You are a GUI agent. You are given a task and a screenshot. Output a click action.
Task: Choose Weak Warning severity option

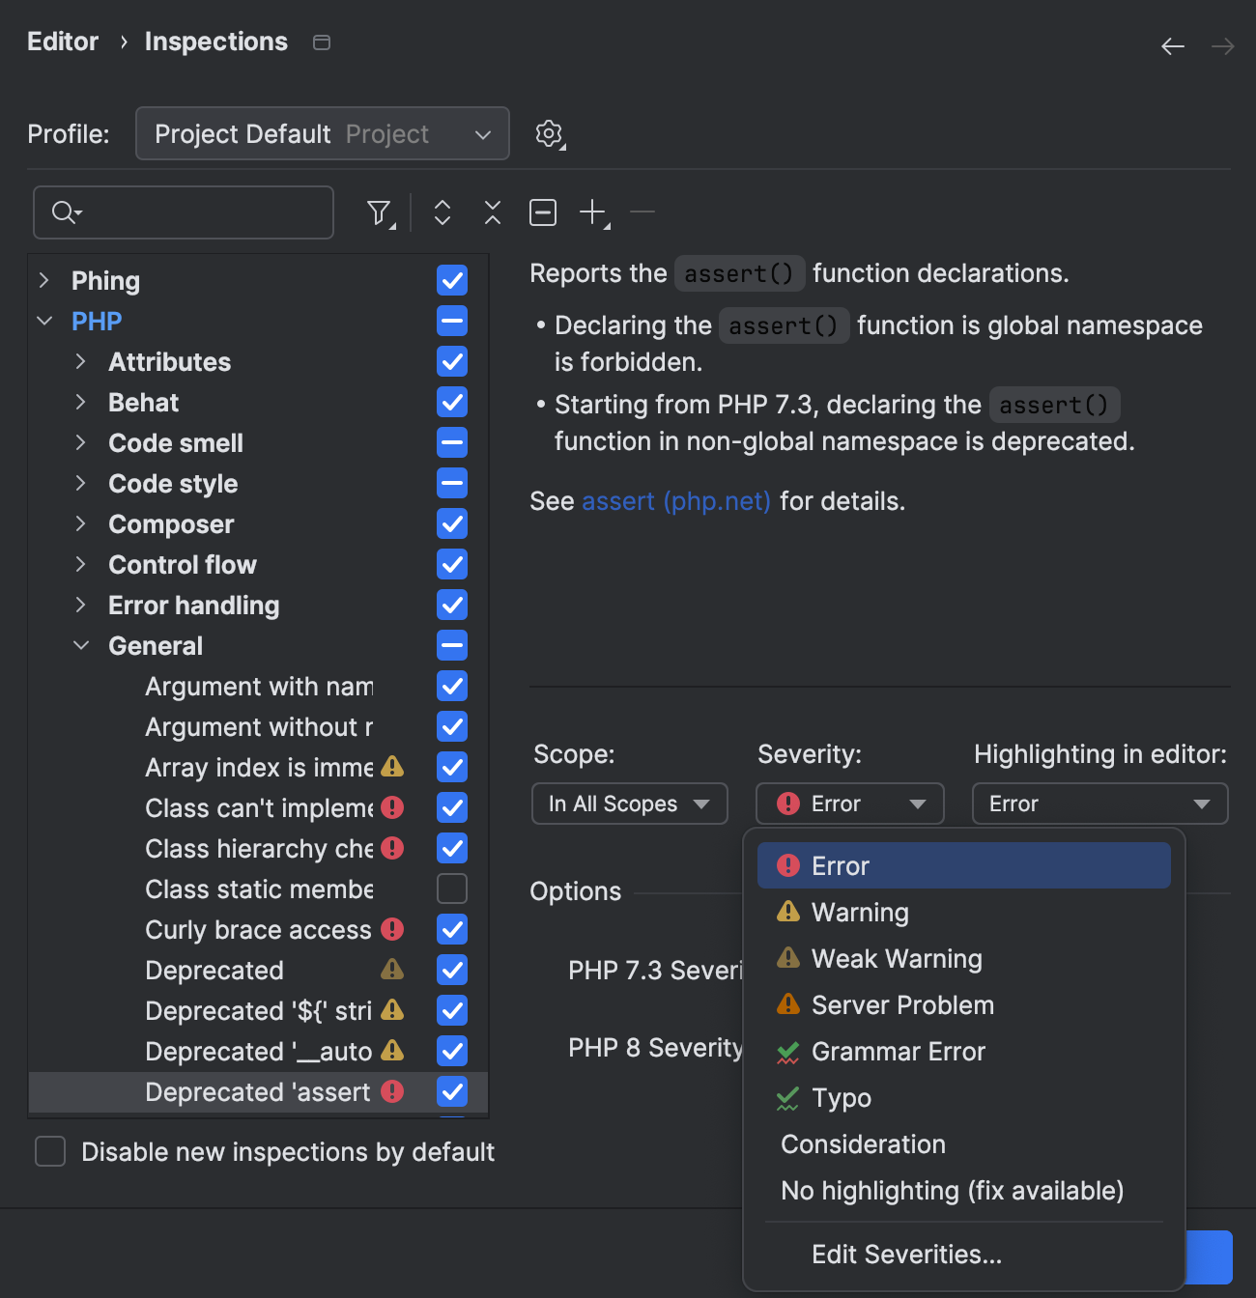point(964,958)
